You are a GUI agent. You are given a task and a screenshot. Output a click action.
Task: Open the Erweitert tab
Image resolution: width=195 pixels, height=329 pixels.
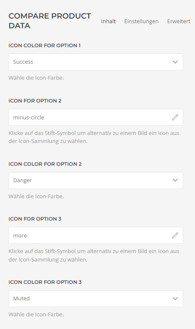point(179,22)
